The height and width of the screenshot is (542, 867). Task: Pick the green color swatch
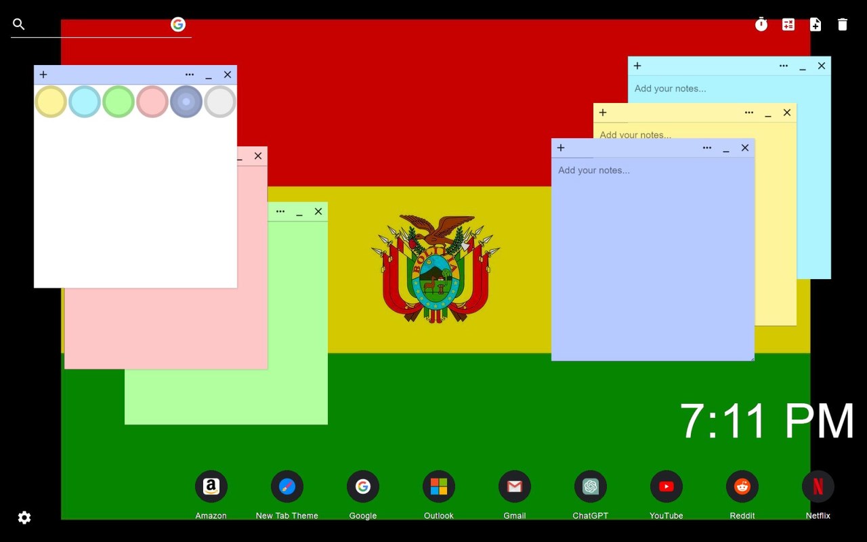point(119,102)
